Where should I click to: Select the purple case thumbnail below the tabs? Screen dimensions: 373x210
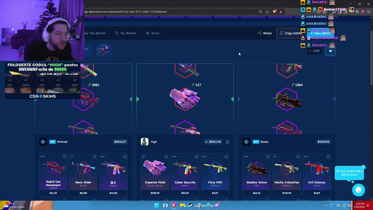(103, 50)
